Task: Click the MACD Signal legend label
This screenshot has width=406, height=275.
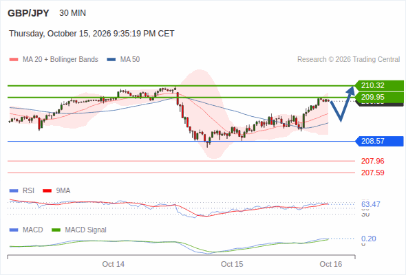Action: 86,230
